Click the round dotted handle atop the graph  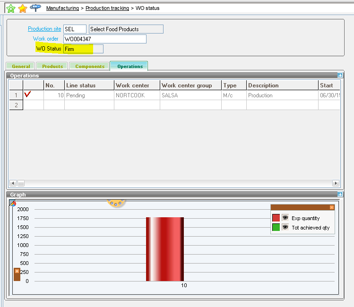116,203
